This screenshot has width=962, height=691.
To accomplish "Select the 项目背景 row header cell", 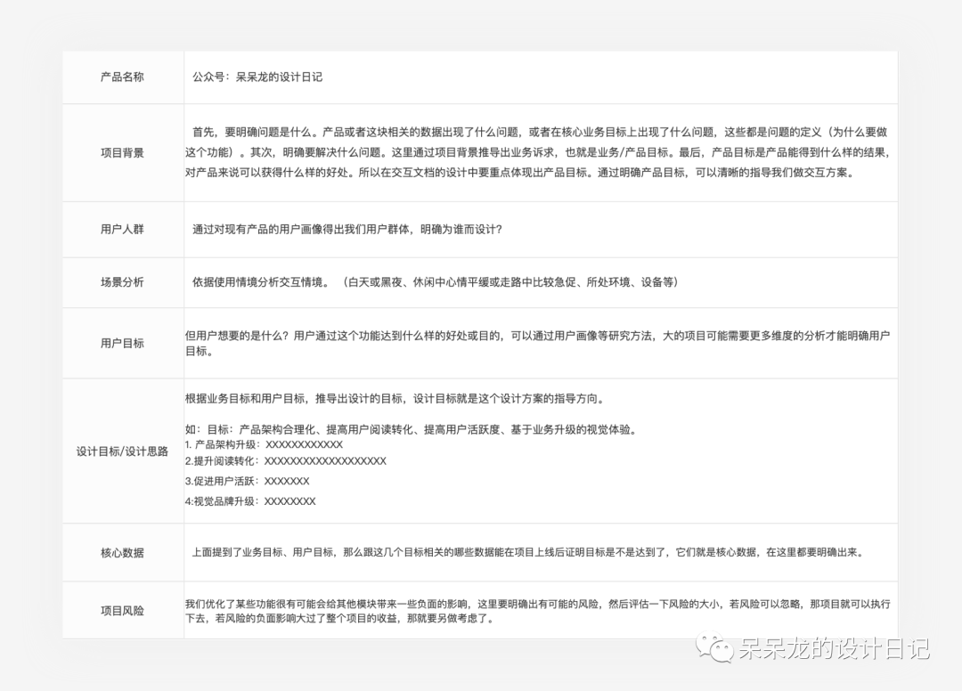I will pyautogui.click(x=122, y=151).
